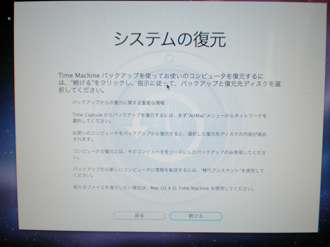The height and width of the screenshot is (247, 330).
Task: Click the line 個々のファイルを復元したい場合は、Mac OS X の Time Machine
Action: (x=163, y=188)
